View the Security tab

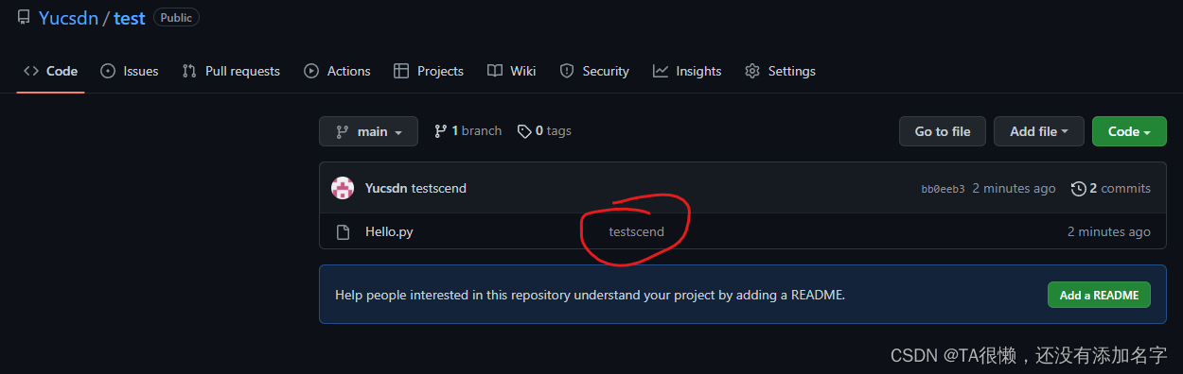[x=594, y=71]
